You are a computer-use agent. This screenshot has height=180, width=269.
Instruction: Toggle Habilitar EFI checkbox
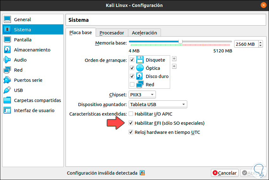(x=131, y=123)
